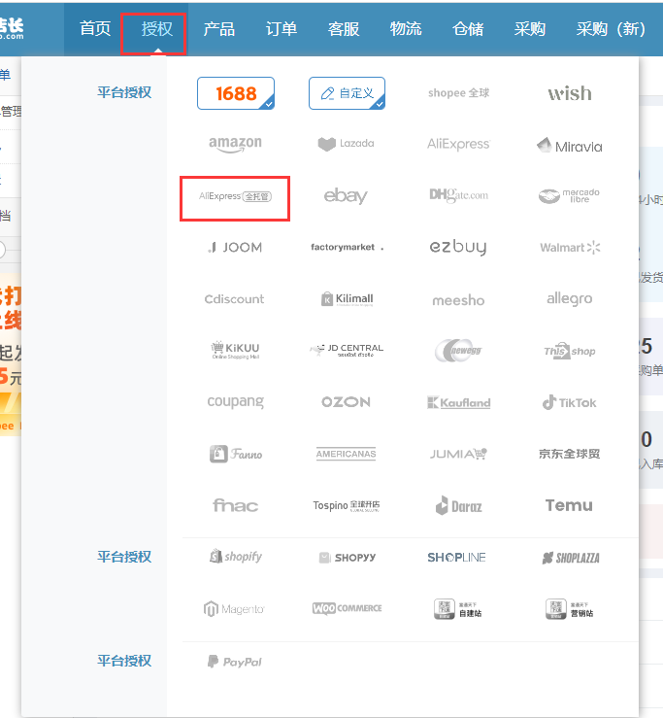Select the ezbuy platform logo

458,248
